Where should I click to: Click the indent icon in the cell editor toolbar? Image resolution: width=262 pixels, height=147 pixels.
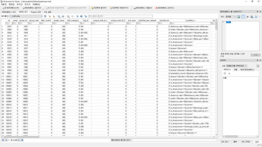pyautogui.click(x=247, y=17)
